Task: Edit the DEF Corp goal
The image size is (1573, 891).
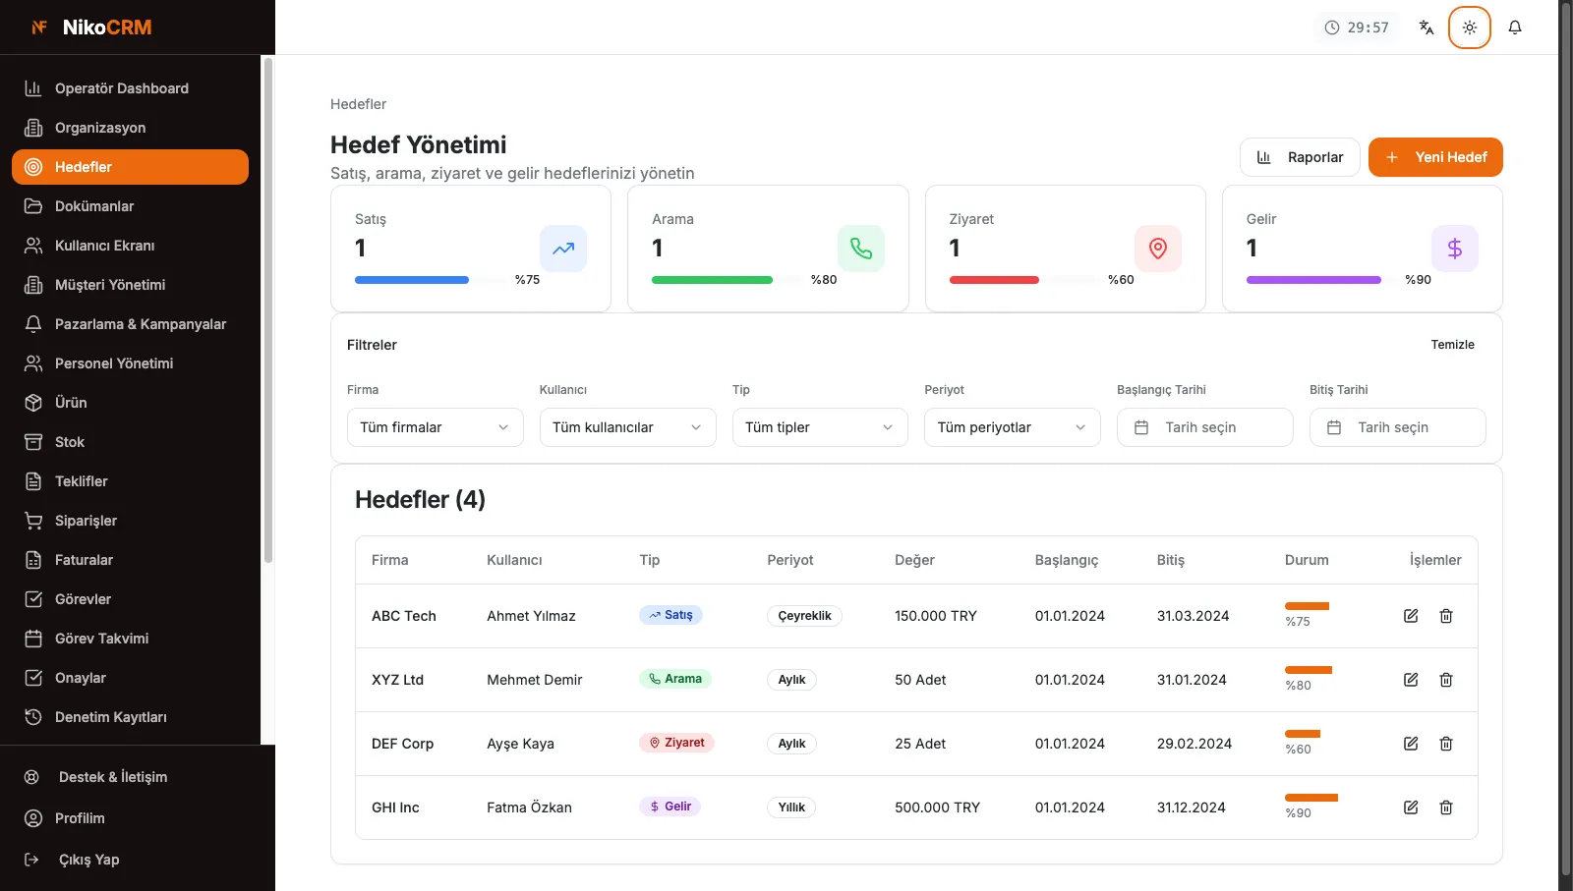Action: click(1411, 744)
